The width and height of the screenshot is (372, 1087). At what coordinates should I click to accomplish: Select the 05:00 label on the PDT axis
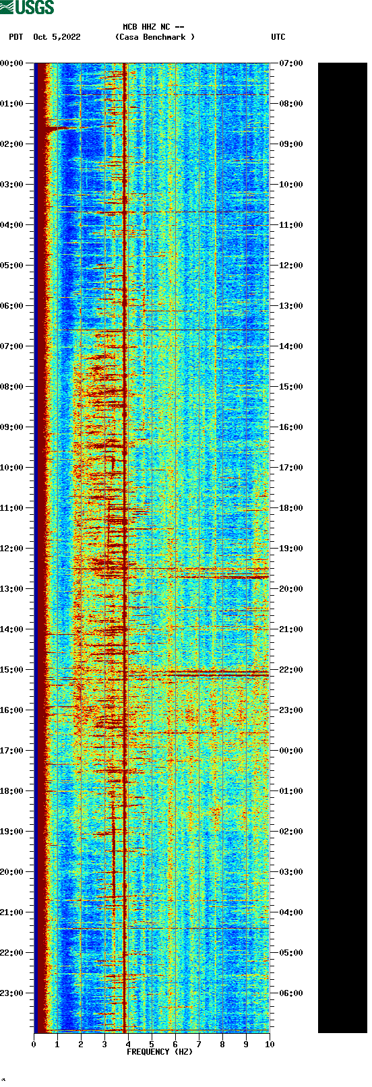click(11, 266)
